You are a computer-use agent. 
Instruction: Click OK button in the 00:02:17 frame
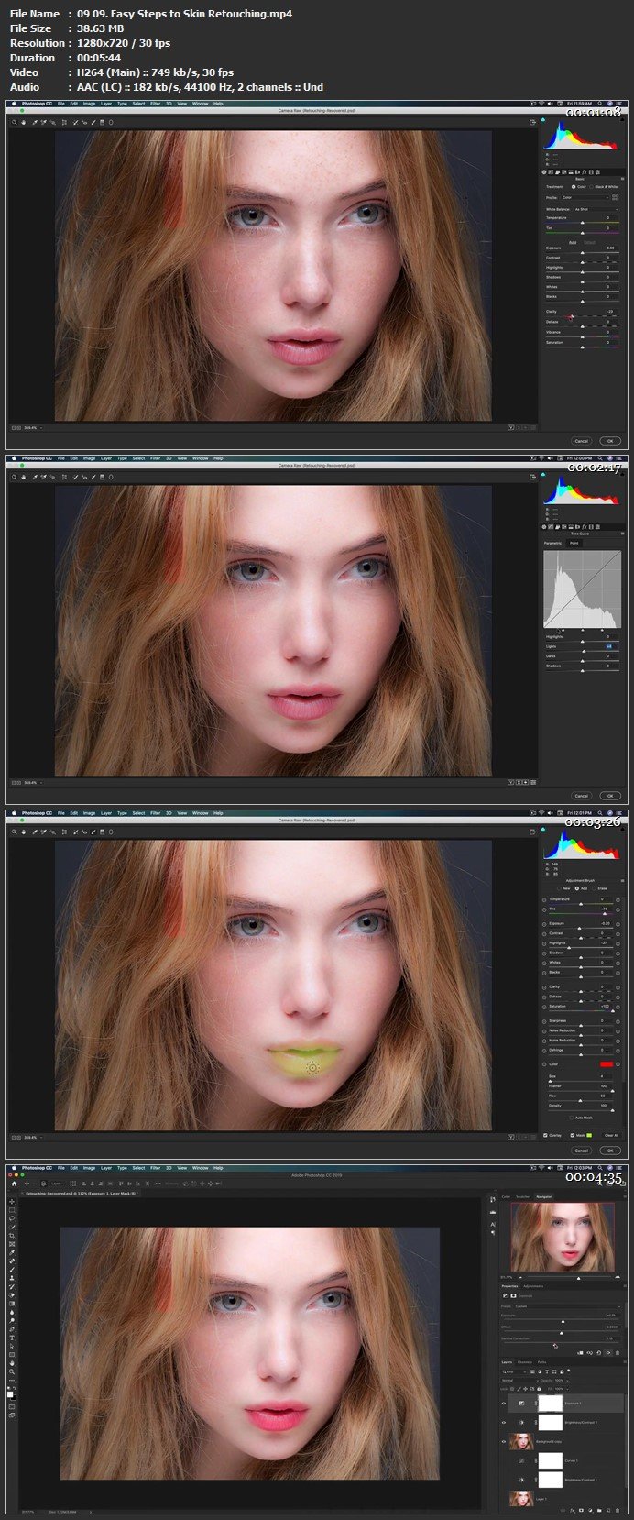click(x=610, y=796)
